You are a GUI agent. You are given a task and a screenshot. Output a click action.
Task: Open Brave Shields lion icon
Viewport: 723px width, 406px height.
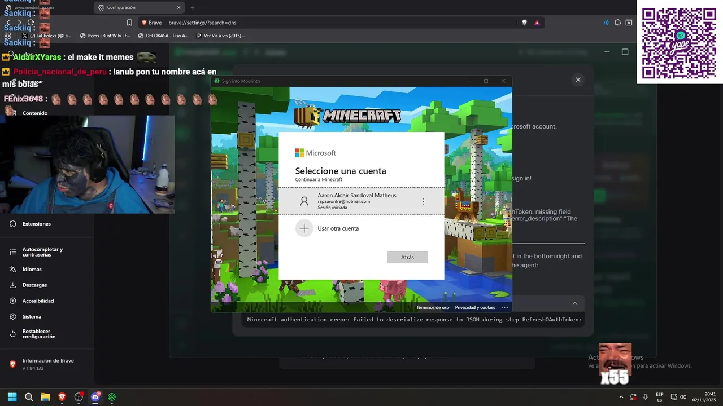point(524,23)
